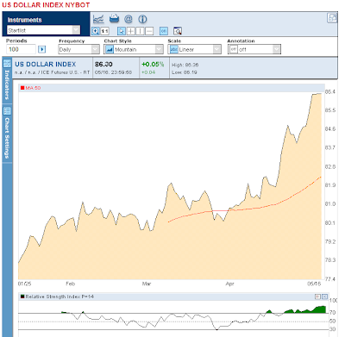Select the zoom magnifier tool

click(x=95, y=31)
